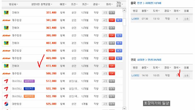Click the 인천 > 사이판[12/30] departure route link

point(149,3)
